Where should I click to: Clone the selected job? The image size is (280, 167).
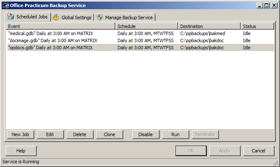tap(109, 134)
